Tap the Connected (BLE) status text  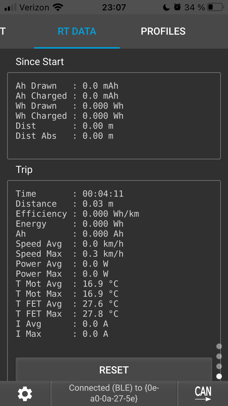[x=114, y=393]
